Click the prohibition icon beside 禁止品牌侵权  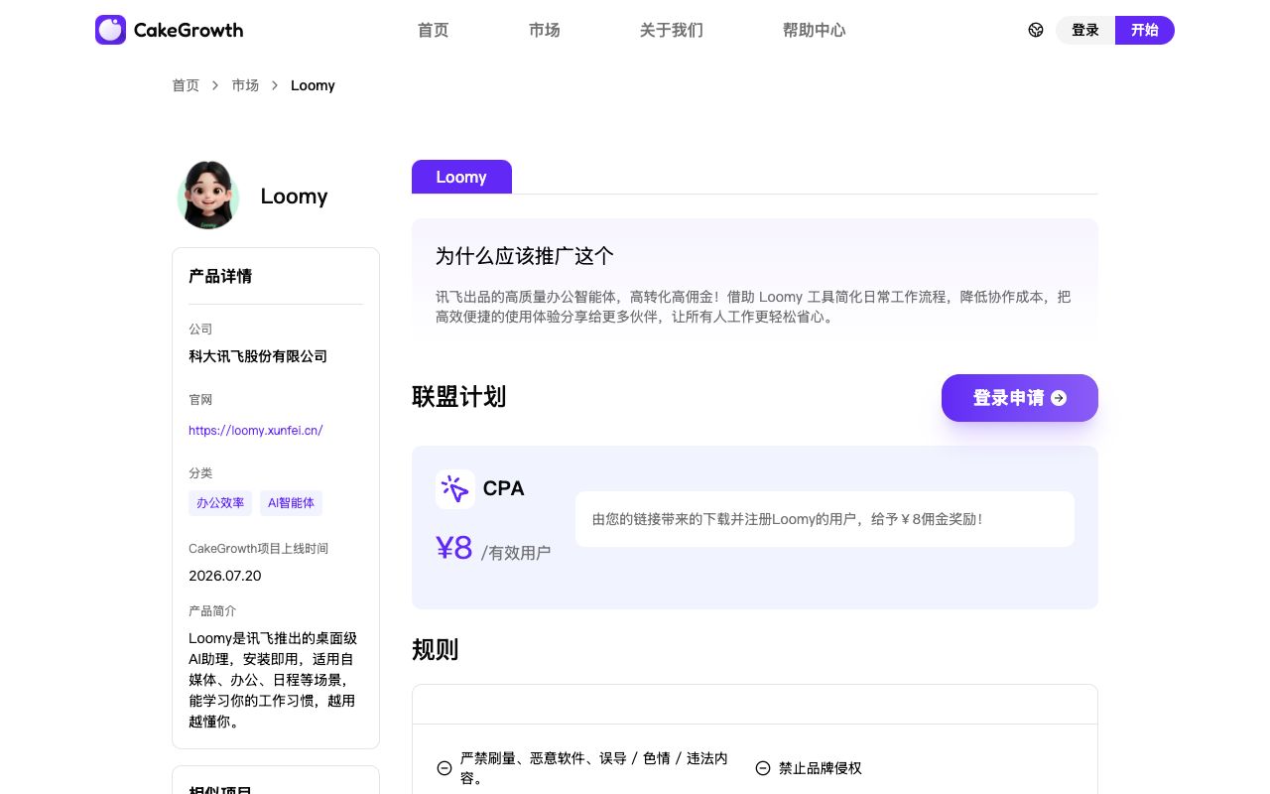click(x=763, y=768)
